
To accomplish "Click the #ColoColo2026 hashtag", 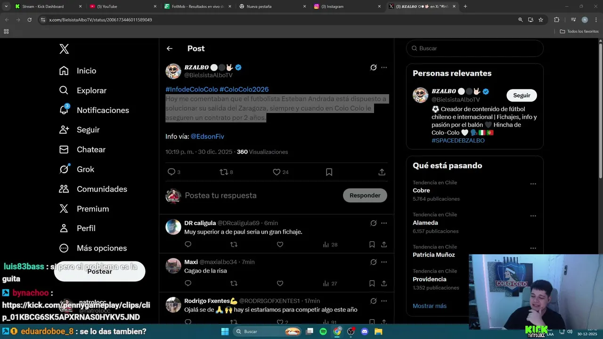I will (x=244, y=89).
